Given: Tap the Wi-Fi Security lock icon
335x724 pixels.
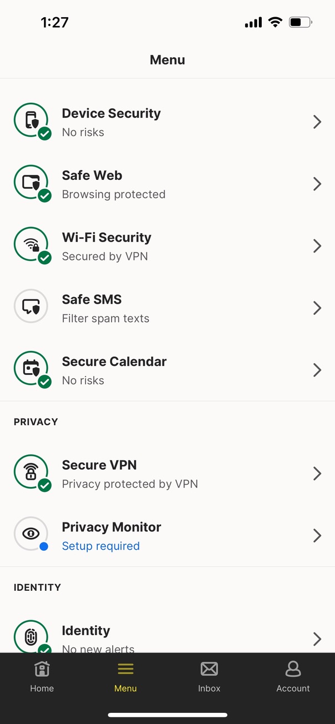Looking at the screenshot, I should tap(31, 244).
